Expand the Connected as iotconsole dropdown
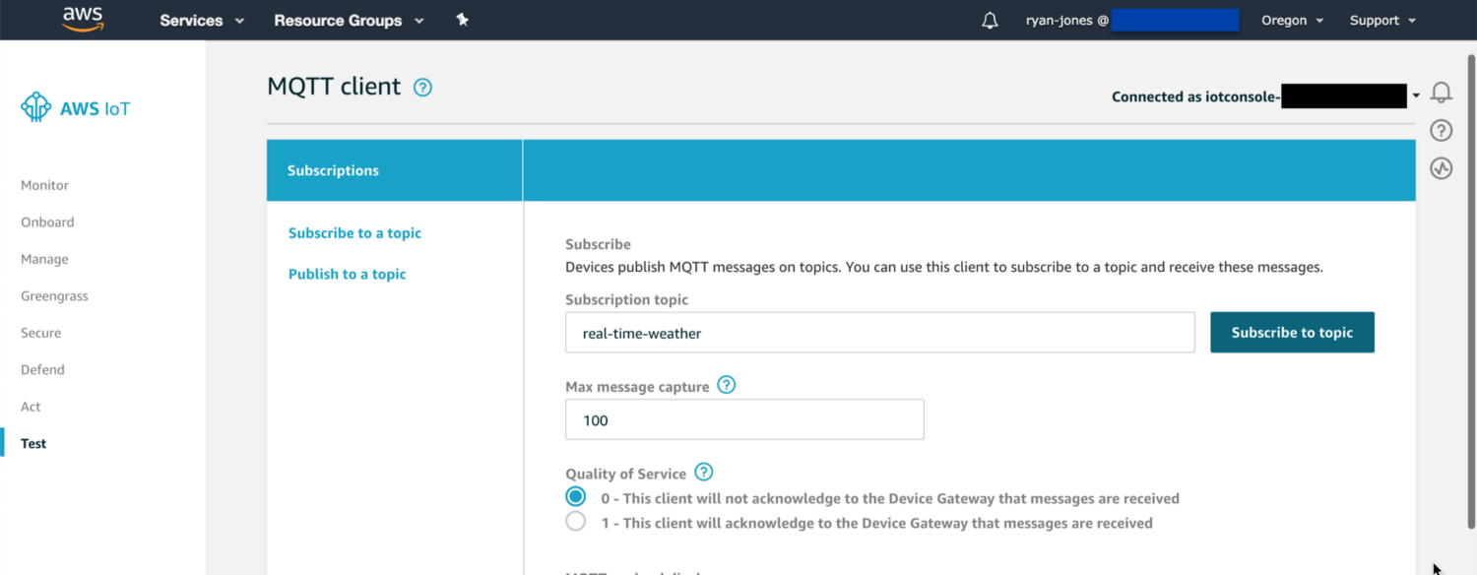 click(x=1416, y=96)
